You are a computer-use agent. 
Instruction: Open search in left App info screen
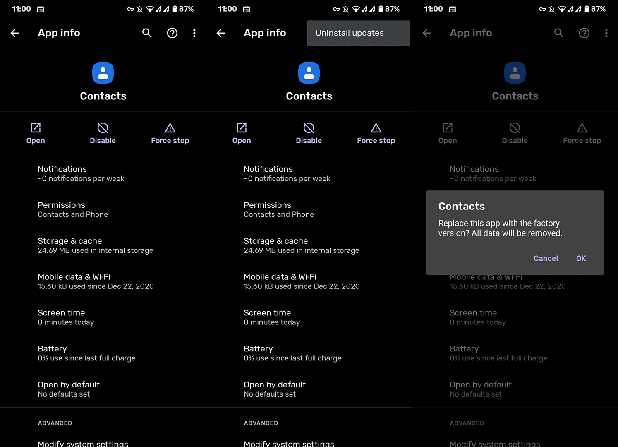point(147,33)
